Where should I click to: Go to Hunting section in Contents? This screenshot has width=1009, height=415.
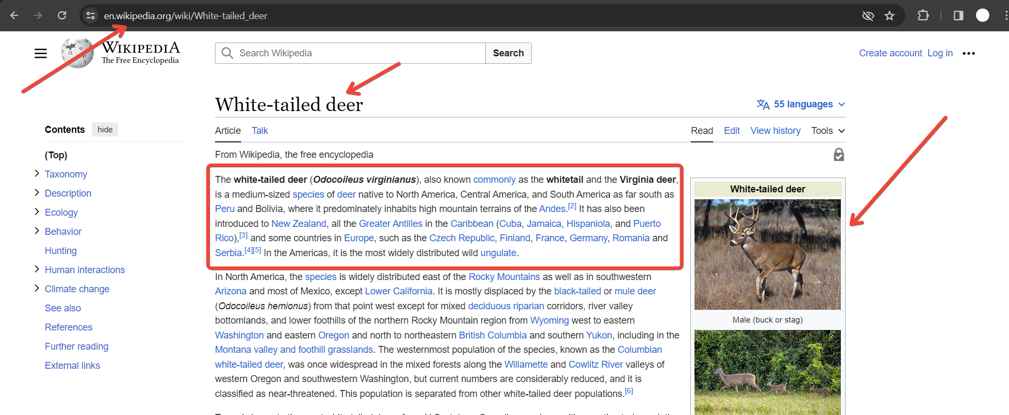pos(61,251)
